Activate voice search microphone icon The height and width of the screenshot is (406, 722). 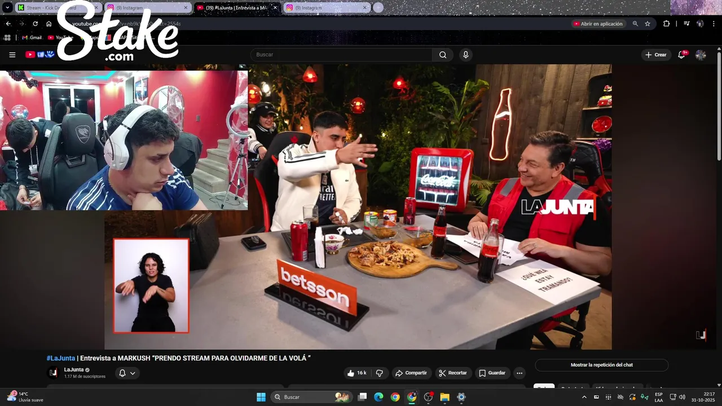[x=465, y=55]
